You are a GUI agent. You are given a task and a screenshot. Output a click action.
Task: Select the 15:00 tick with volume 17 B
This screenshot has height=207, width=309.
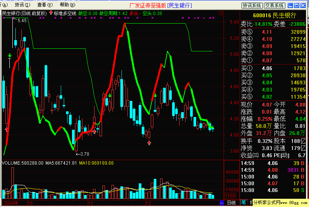273,183
